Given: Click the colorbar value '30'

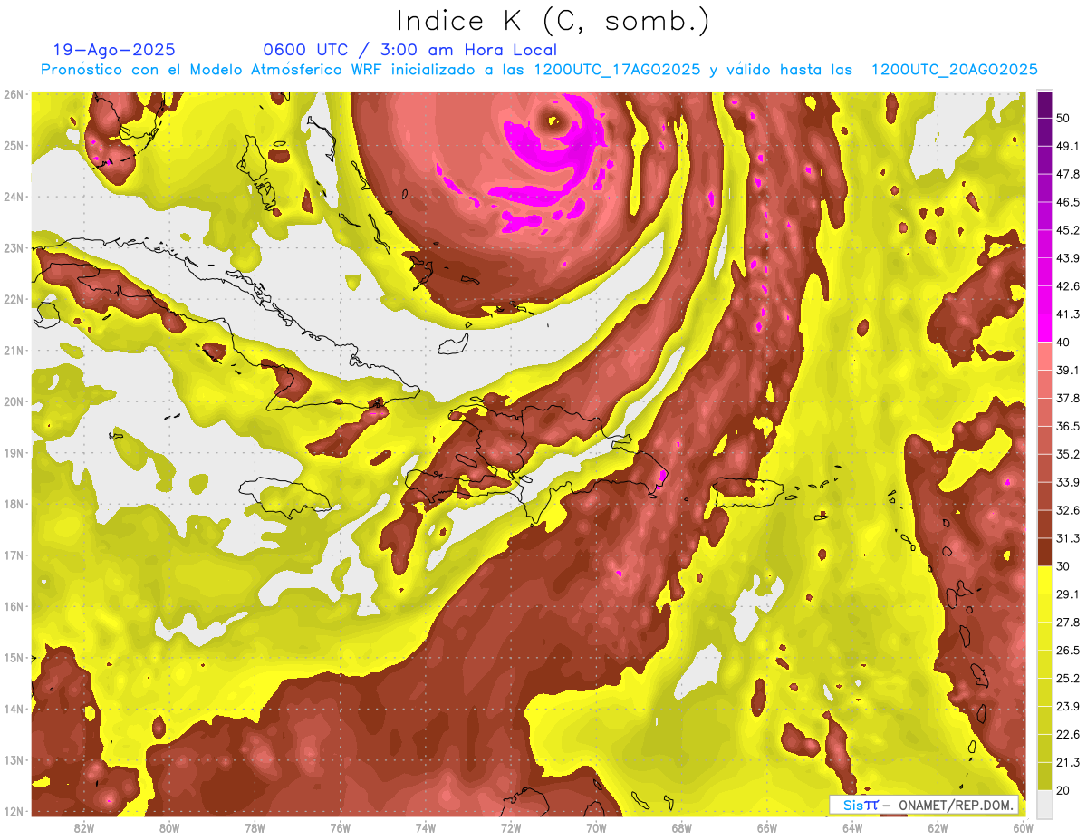Looking at the screenshot, I should click(x=1063, y=565).
